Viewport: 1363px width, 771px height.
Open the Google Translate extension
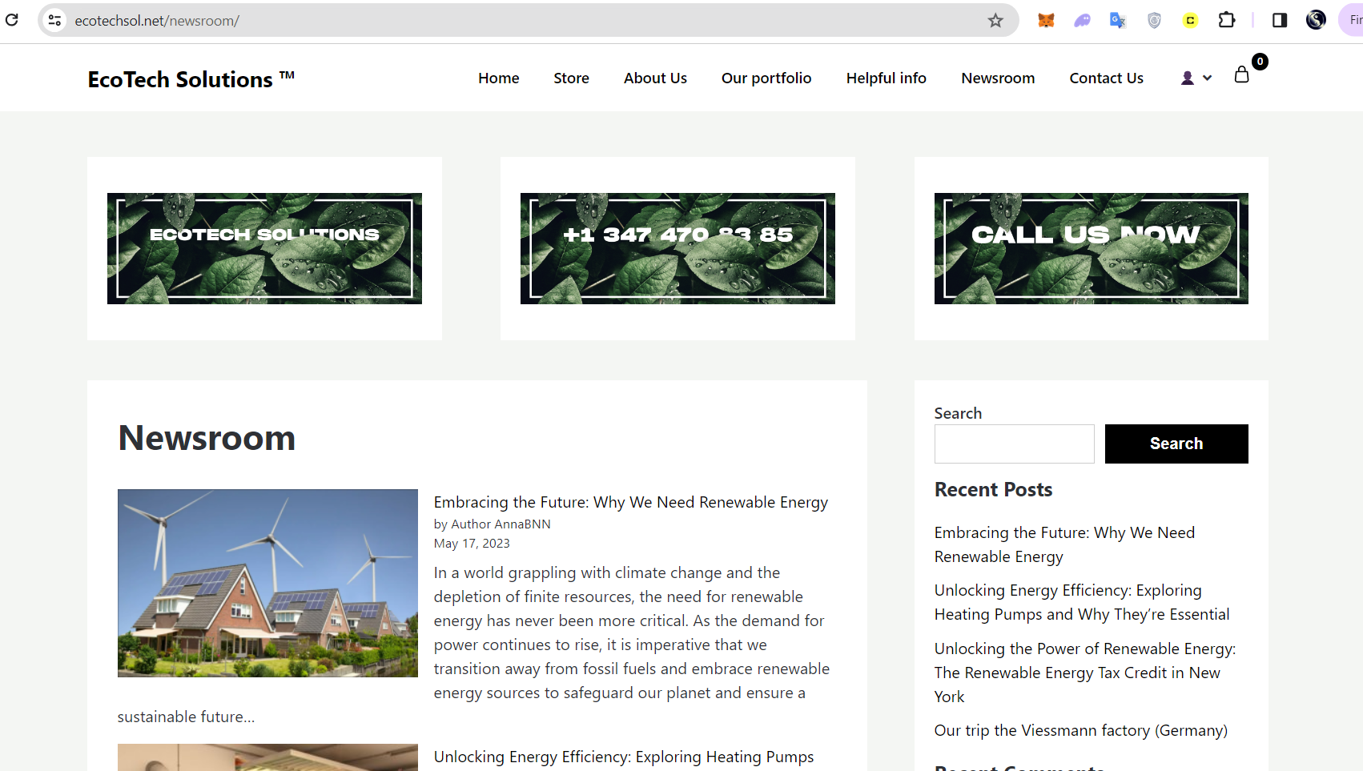coord(1118,21)
